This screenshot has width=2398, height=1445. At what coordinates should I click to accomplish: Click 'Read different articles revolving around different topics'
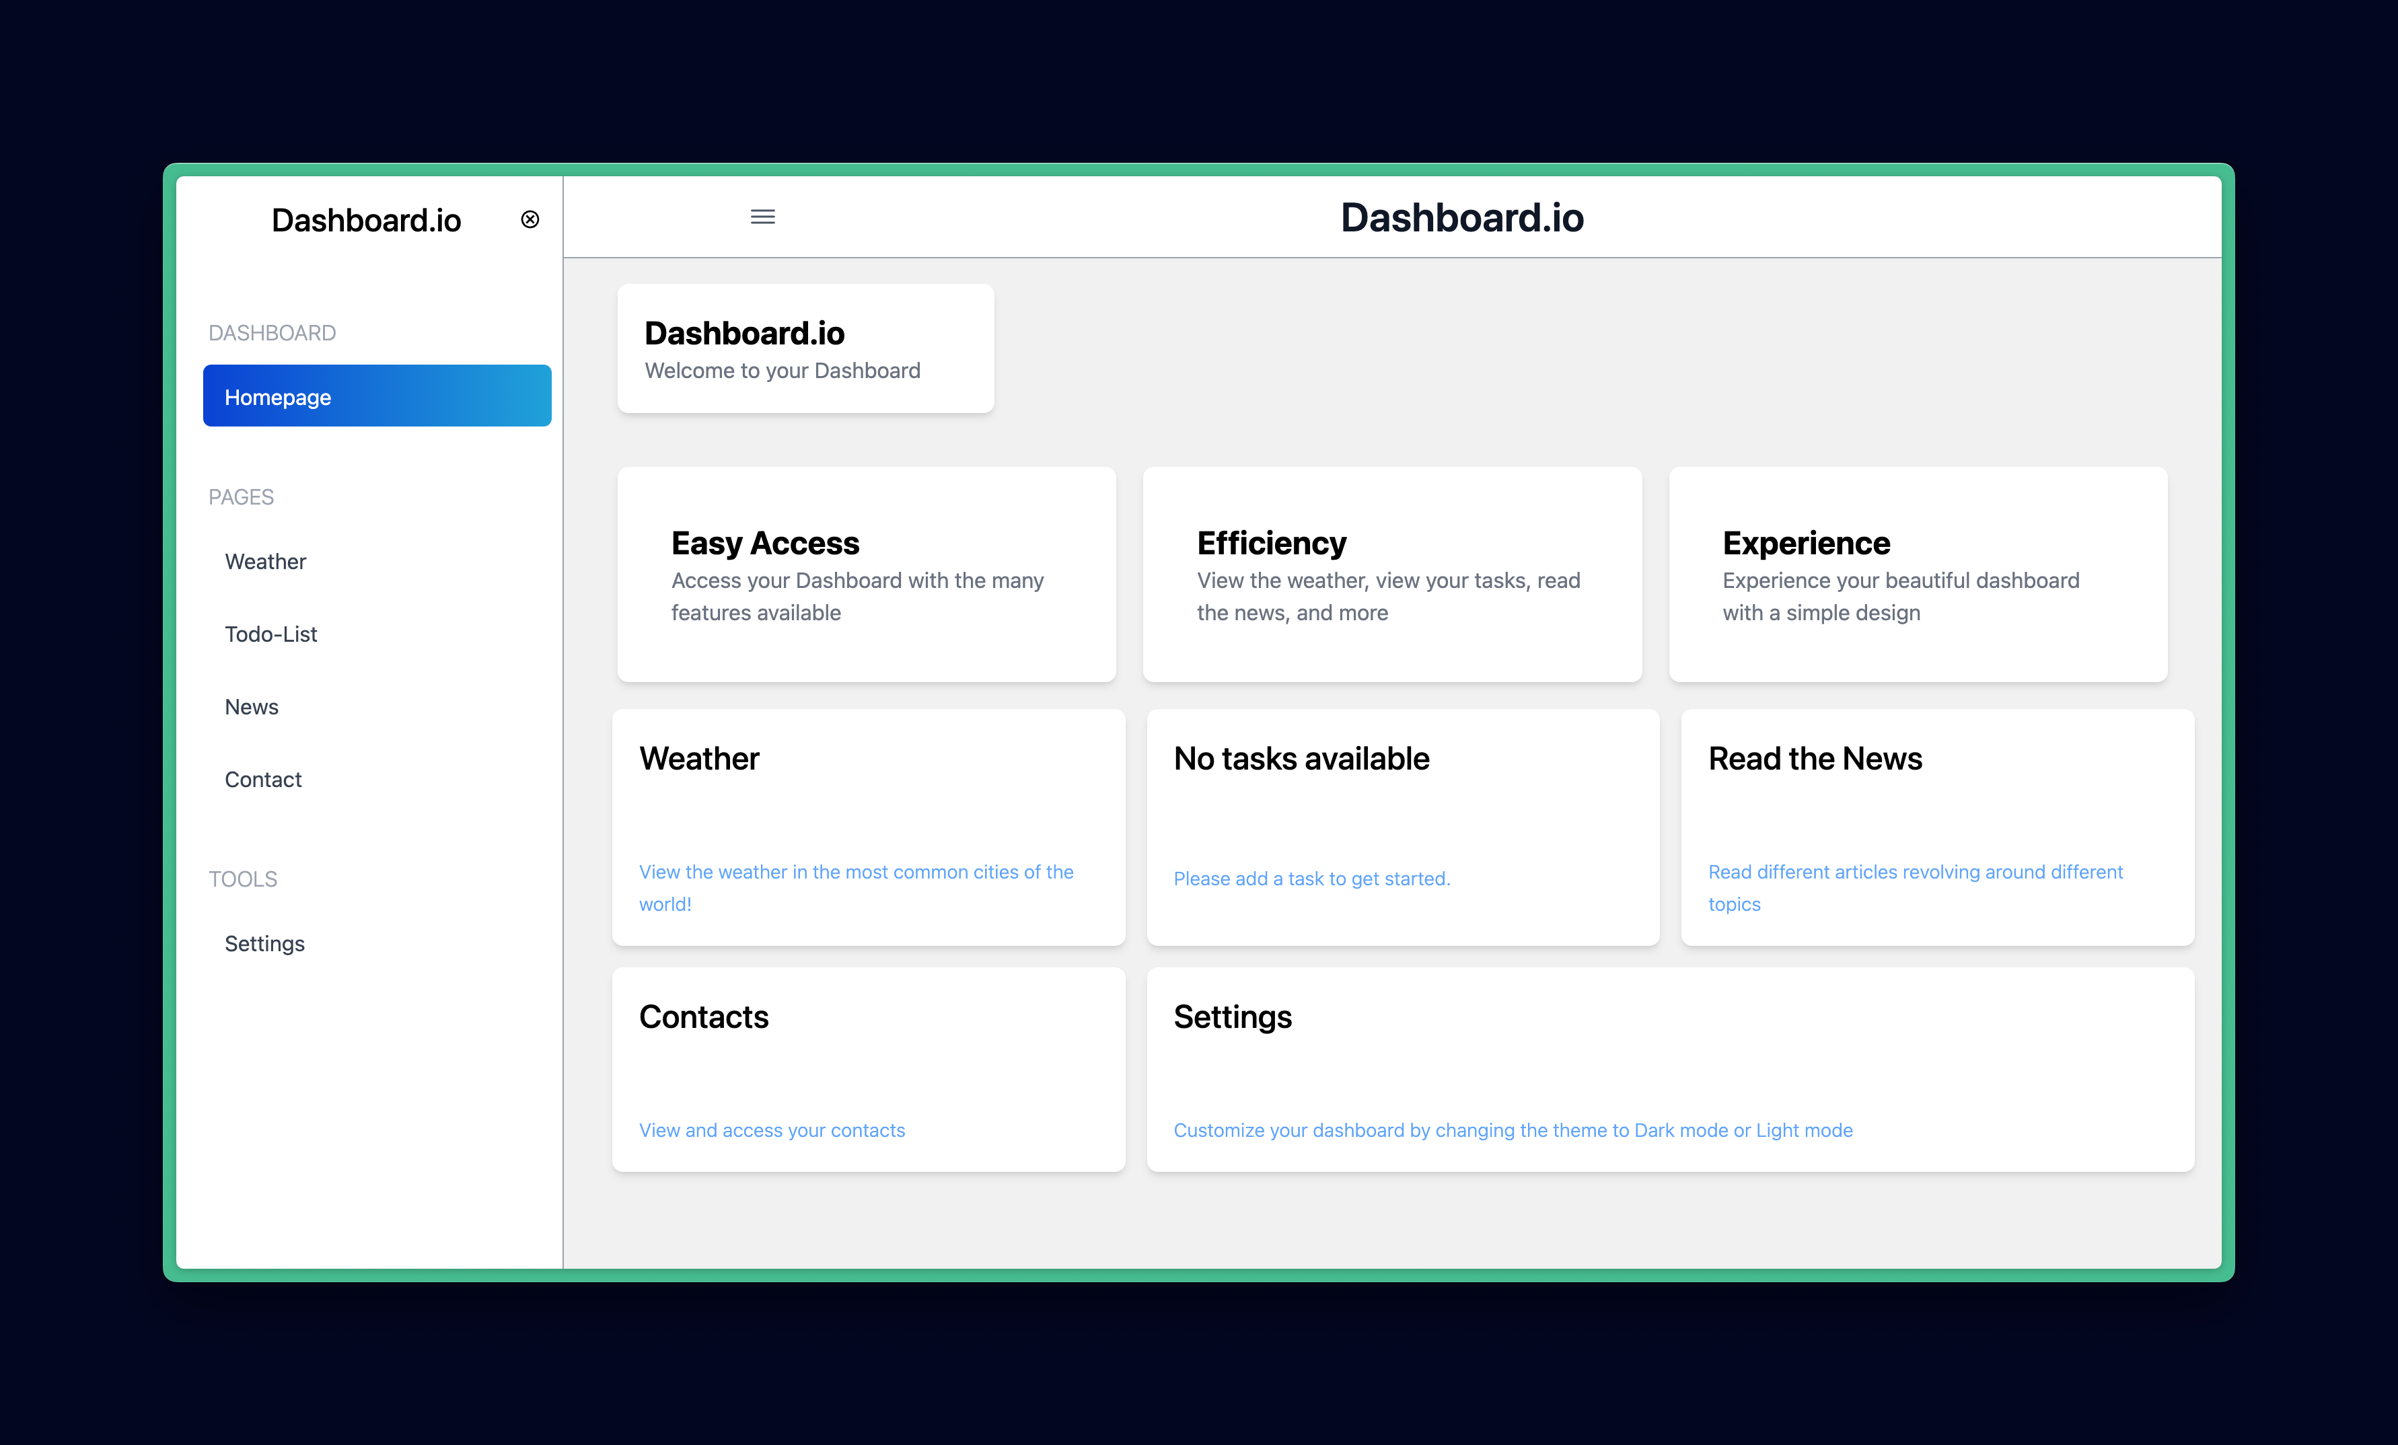click(1916, 887)
